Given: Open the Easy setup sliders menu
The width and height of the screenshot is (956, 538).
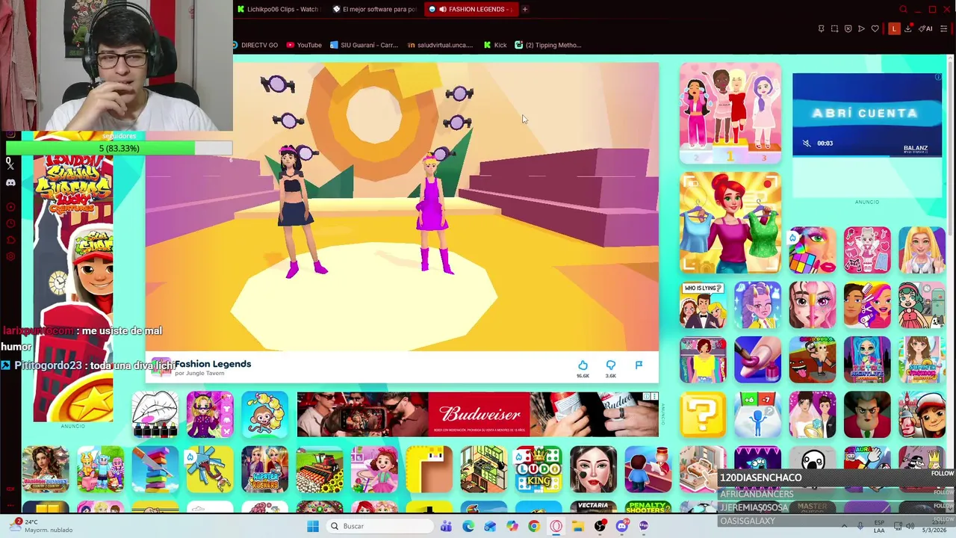Looking at the screenshot, I should 943,29.
